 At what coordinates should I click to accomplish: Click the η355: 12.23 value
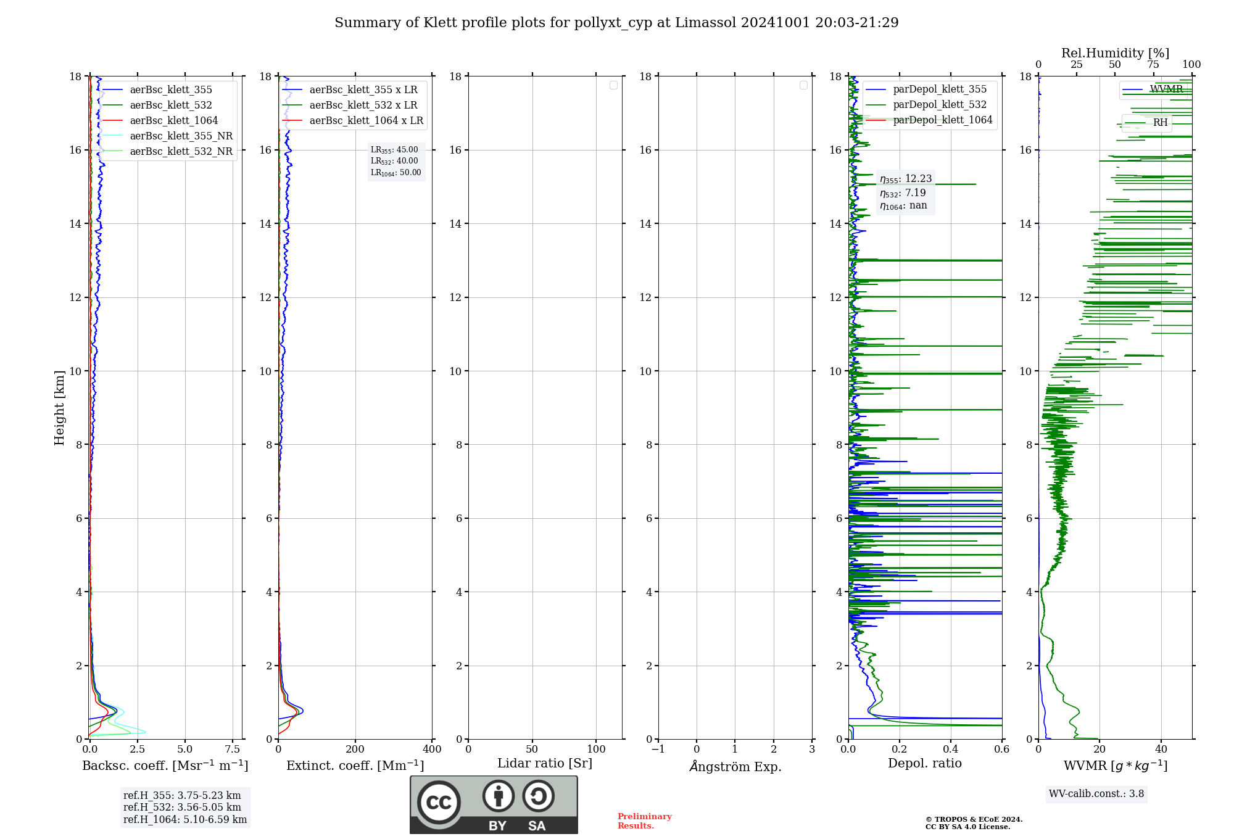[906, 179]
